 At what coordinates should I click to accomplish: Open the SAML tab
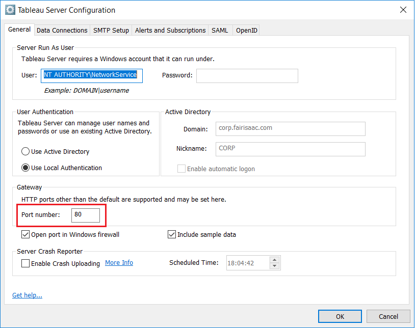[220, 31]
